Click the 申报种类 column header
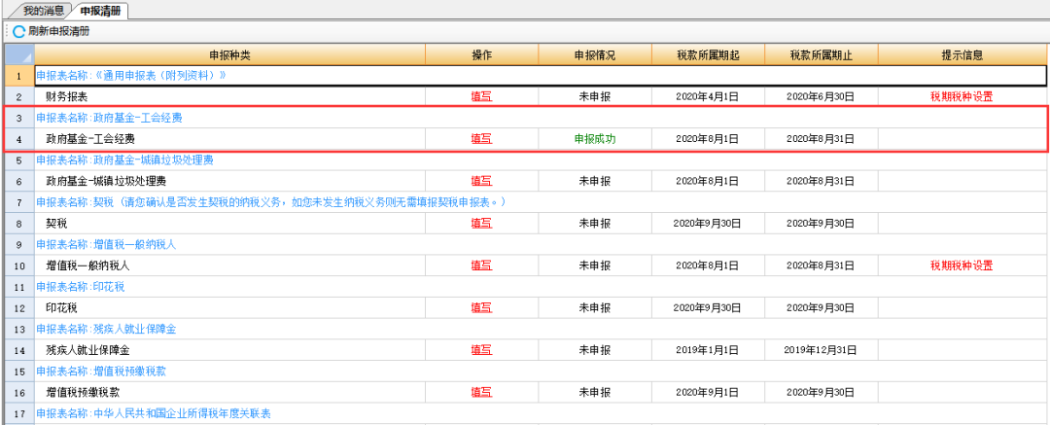 [229, 55]
